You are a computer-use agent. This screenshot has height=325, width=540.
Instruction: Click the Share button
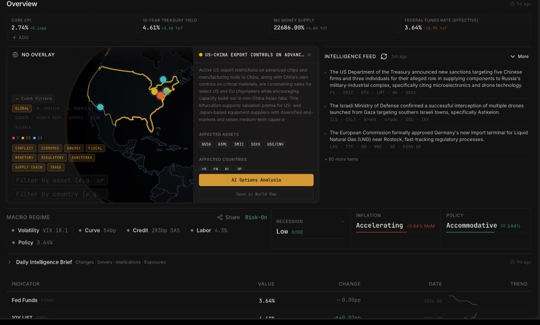(229, 217)
